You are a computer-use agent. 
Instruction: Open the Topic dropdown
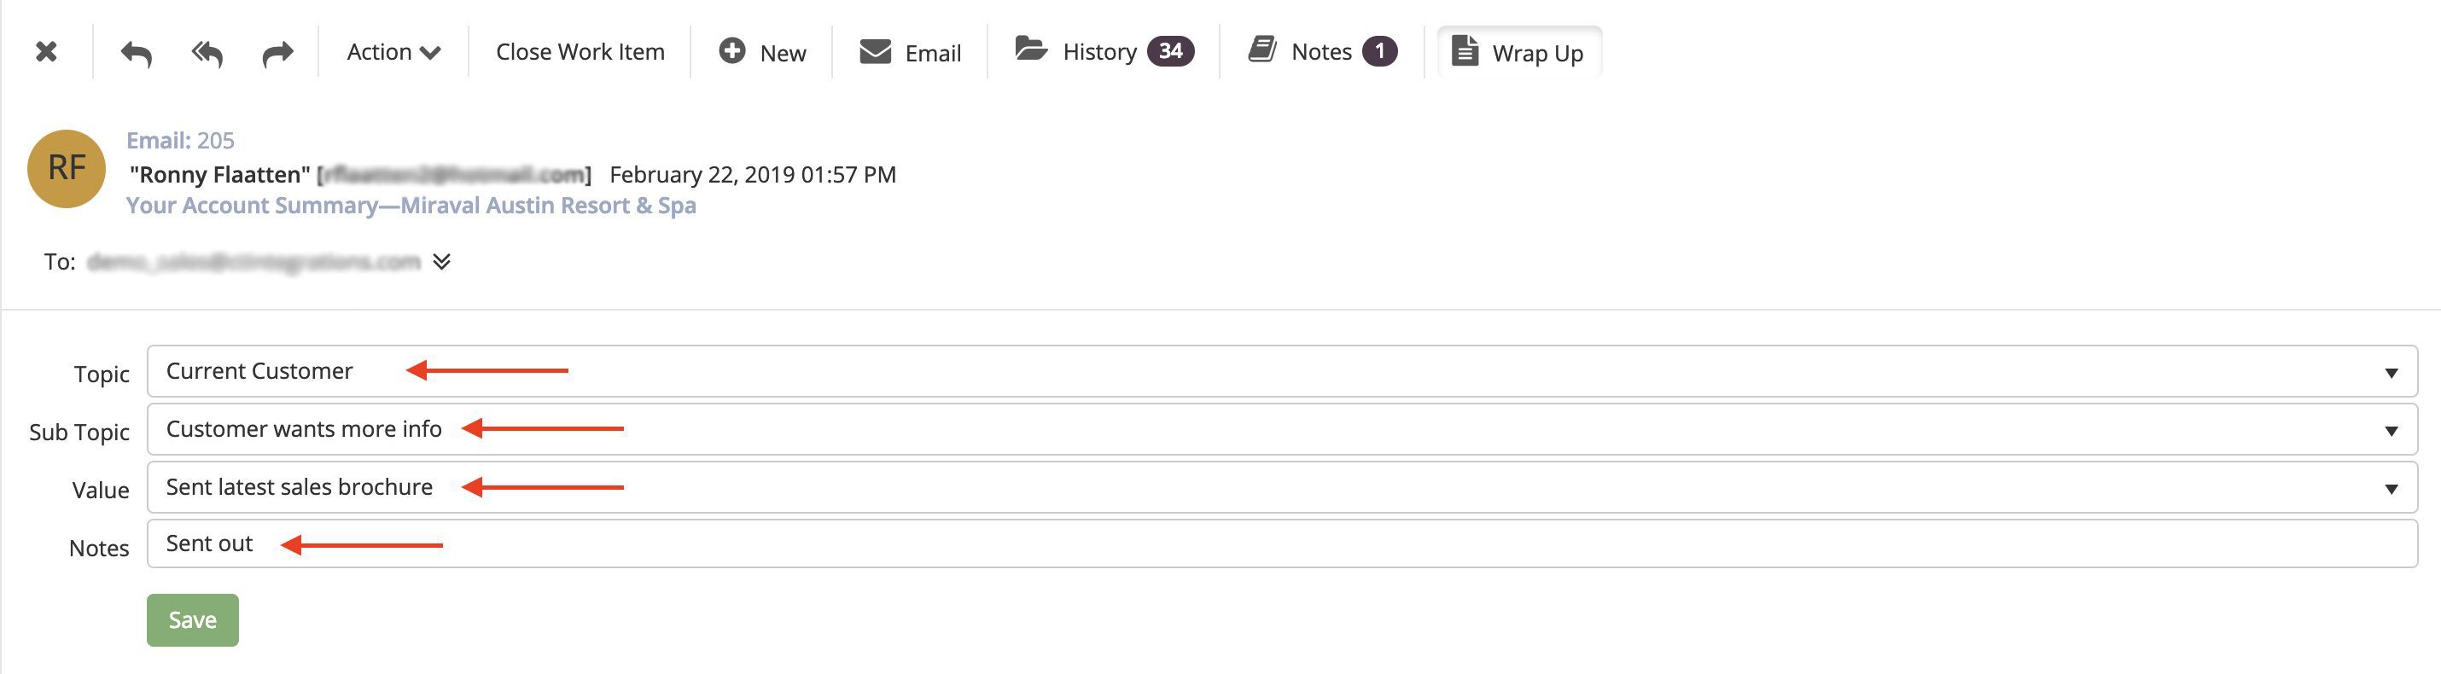coord(1282,371)
